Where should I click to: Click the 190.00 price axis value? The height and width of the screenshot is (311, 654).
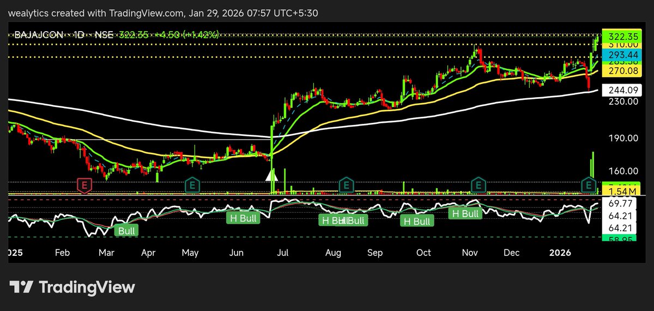click(624, 138)
